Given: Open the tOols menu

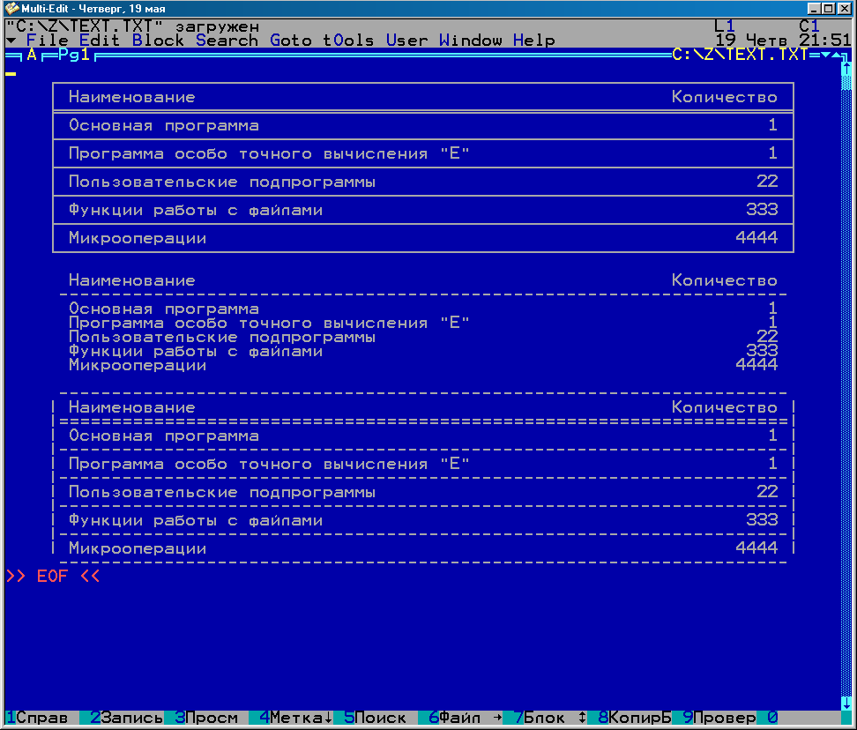Looking at the screenshot, I should point(348,41).
